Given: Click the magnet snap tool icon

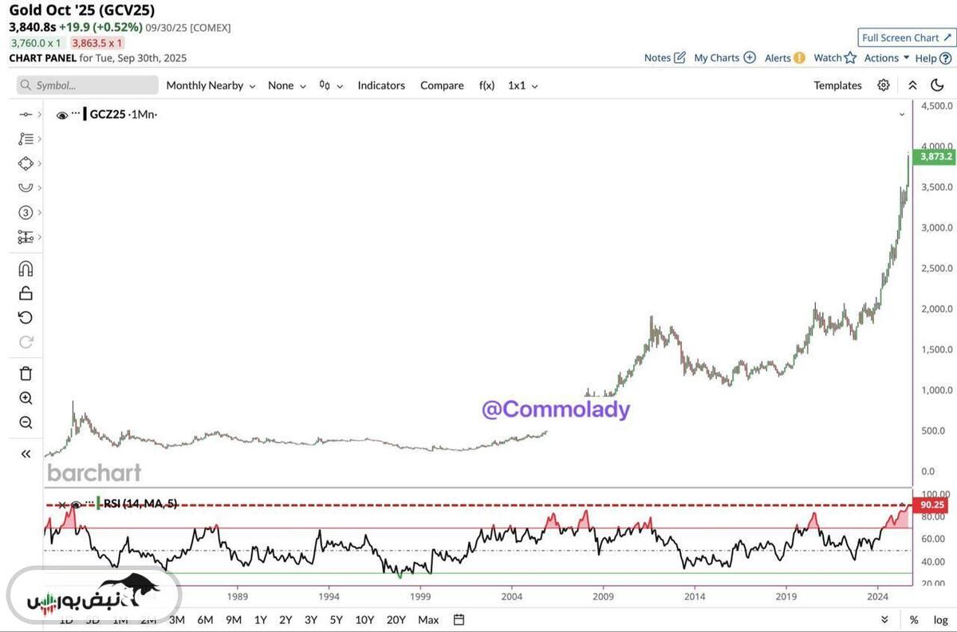Looking at the screenshot, I should pyautogui.click(x=26, y=269).
